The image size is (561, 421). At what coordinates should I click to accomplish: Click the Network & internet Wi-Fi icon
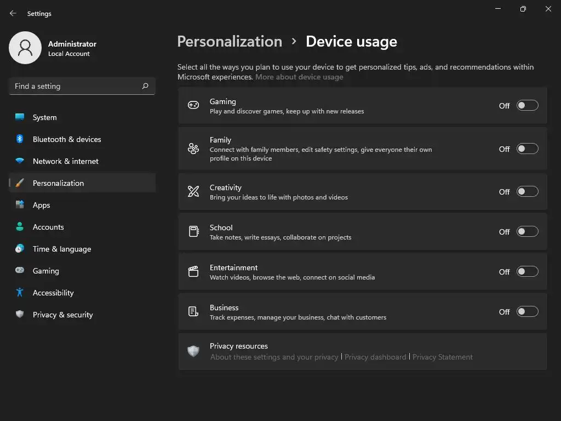coord(20,161)
